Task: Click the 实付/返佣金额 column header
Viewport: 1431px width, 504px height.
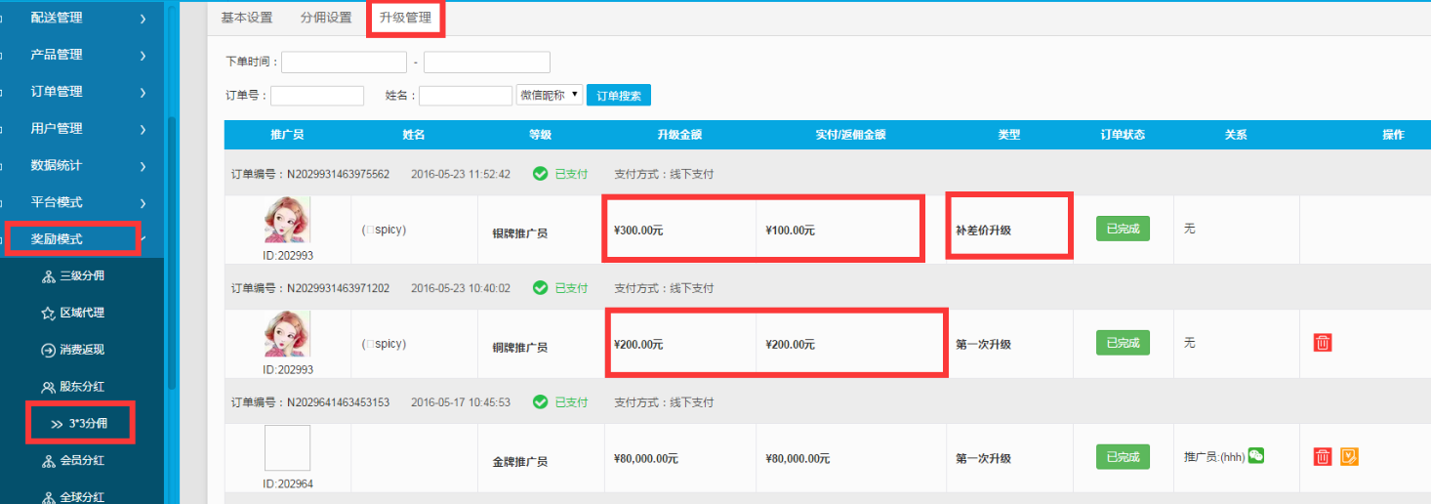Action: point(850,135)
